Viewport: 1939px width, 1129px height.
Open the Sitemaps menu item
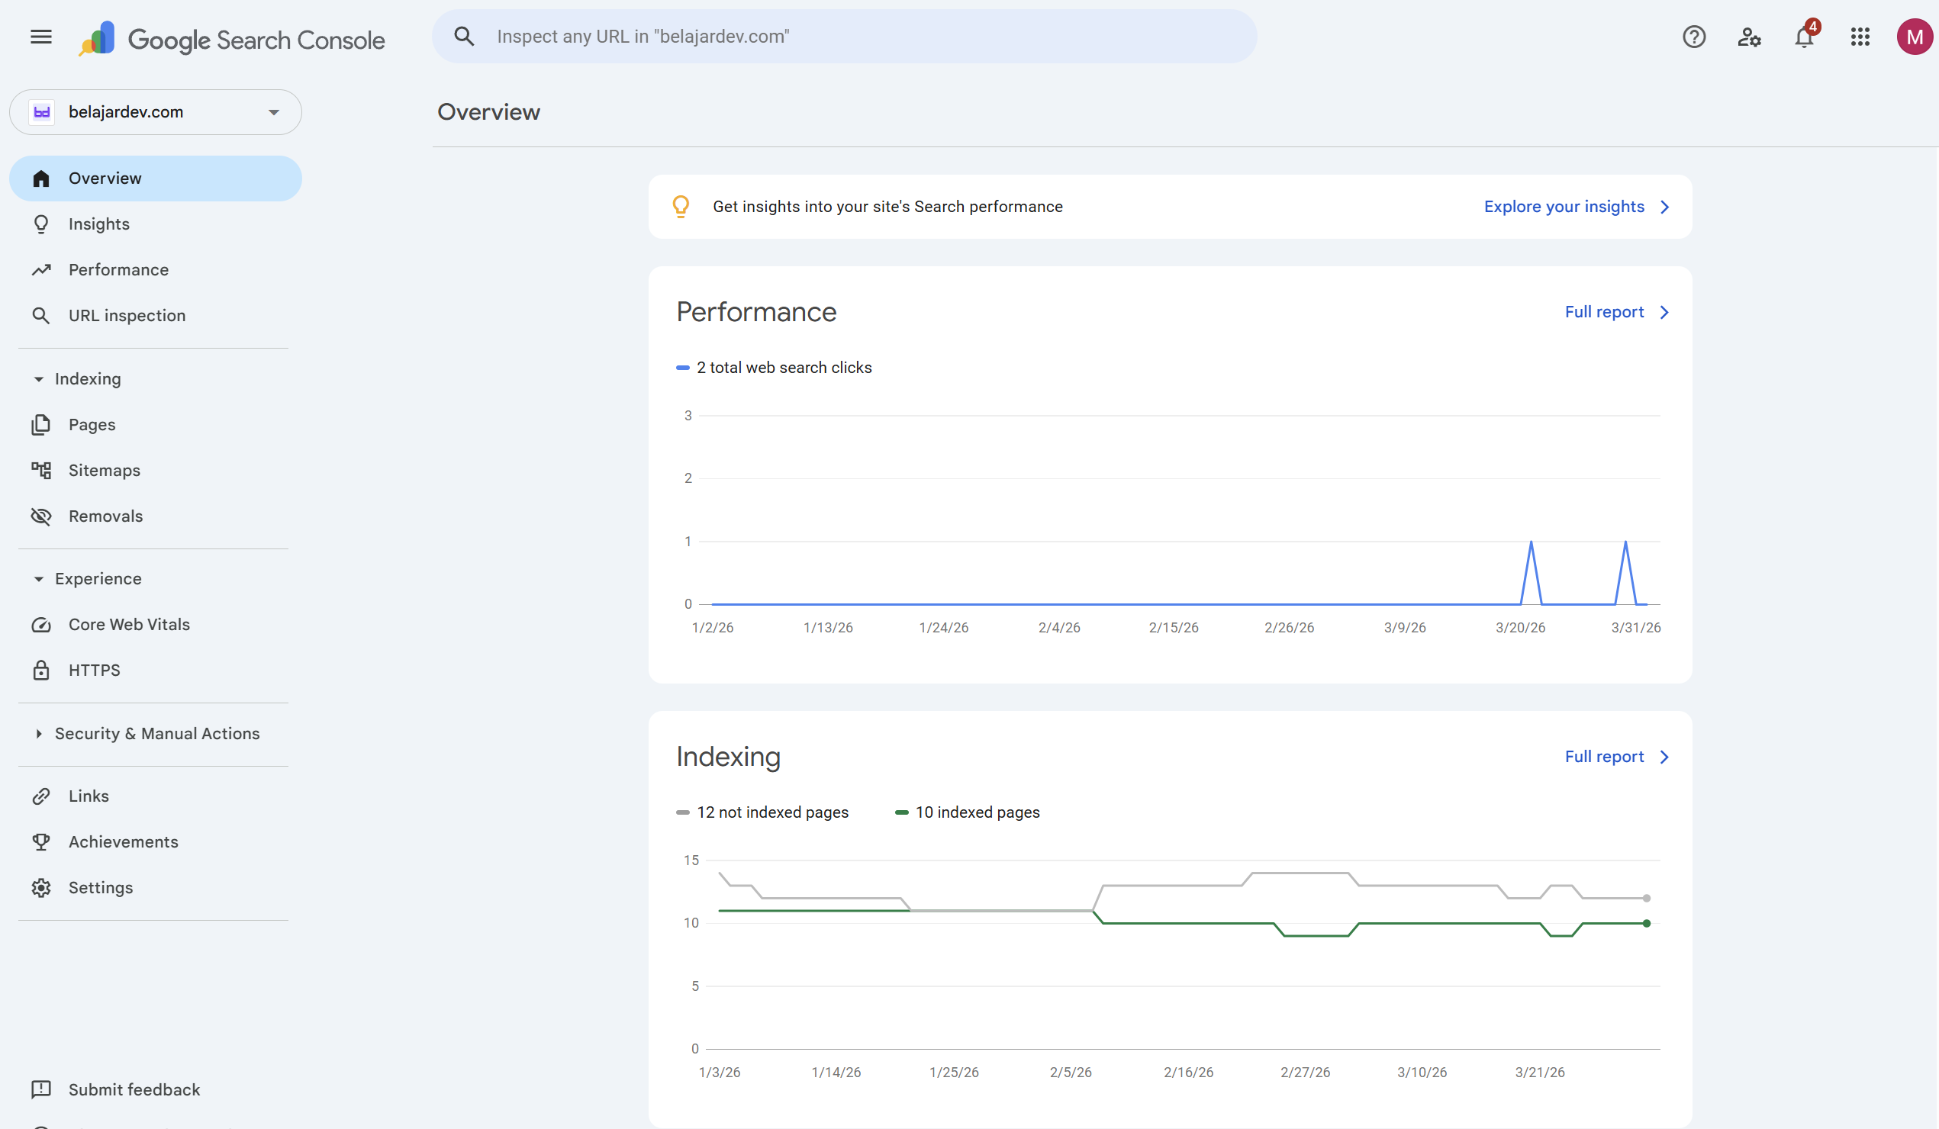click(104, 471)
